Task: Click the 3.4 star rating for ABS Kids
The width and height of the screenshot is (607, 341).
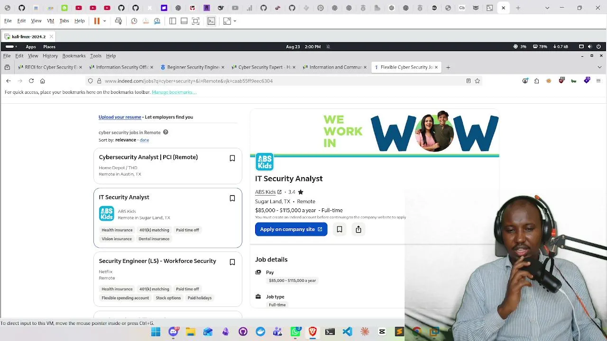Action: [295, 192]
